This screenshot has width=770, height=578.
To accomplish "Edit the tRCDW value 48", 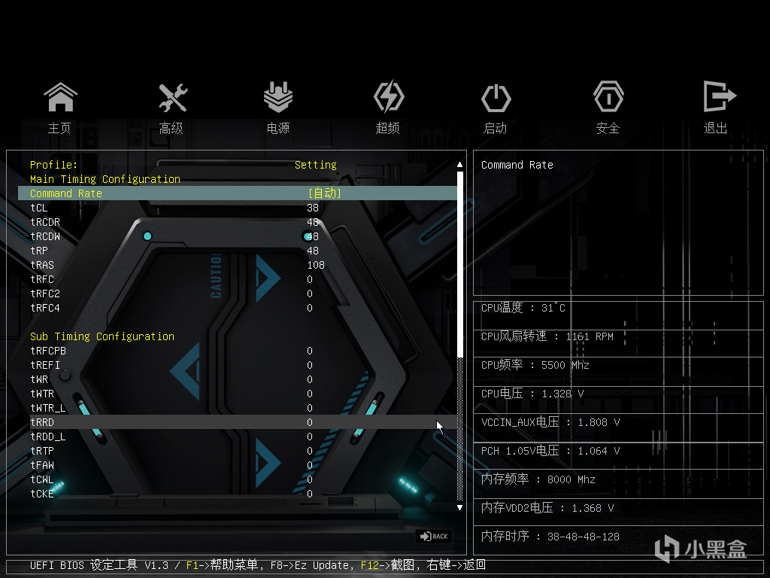I will pyautogui.click(x=313, y=236).
